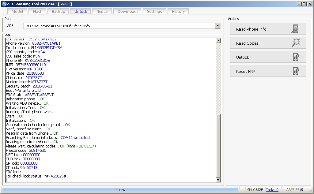Screen dimensions: 314x194
Task: Open the Downloads tab
Action: point(128,11)
